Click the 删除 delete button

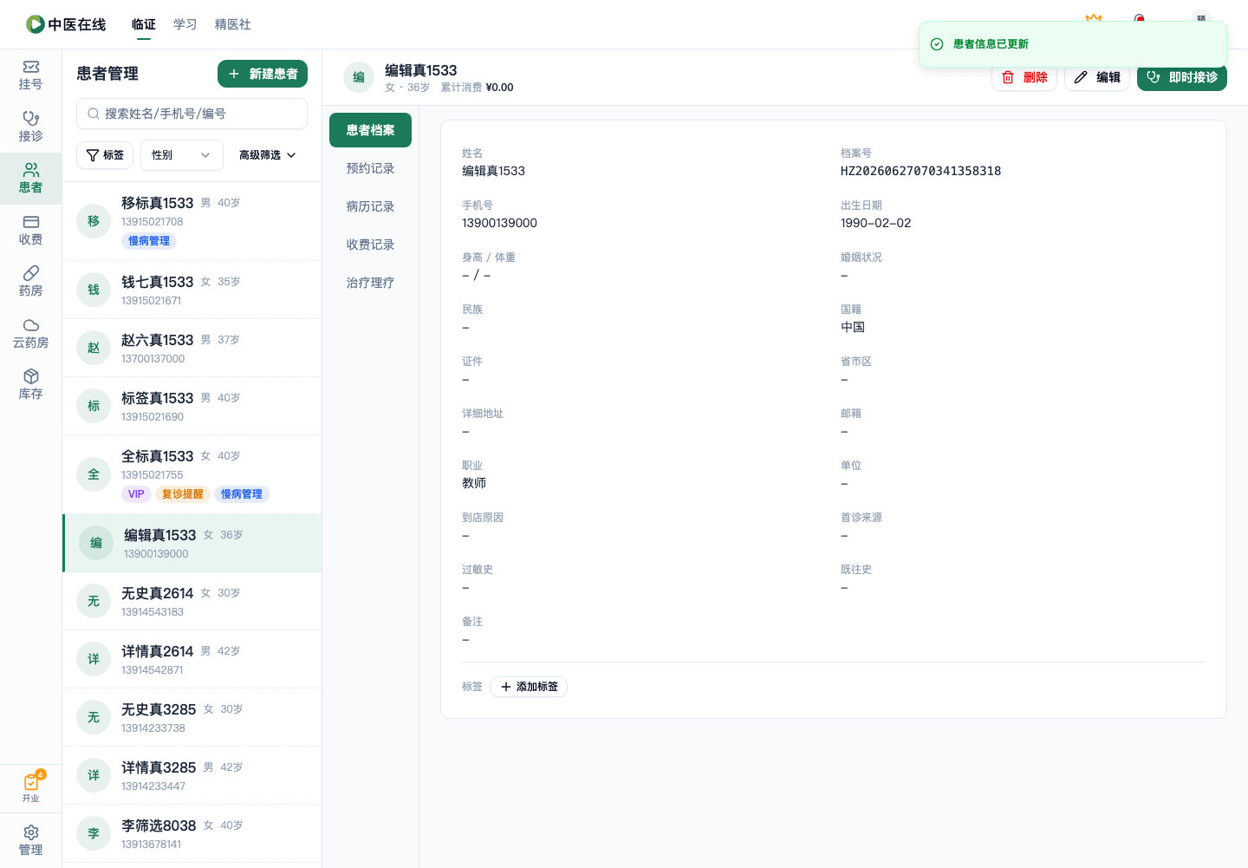tap(1024, 77)
